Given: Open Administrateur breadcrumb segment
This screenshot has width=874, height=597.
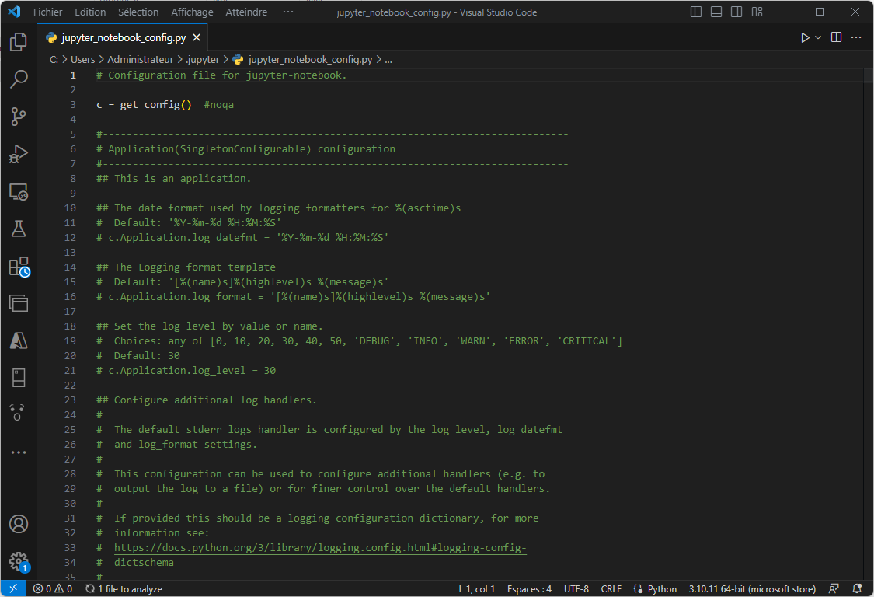Looking at the screenshot, I should point(141,60).
